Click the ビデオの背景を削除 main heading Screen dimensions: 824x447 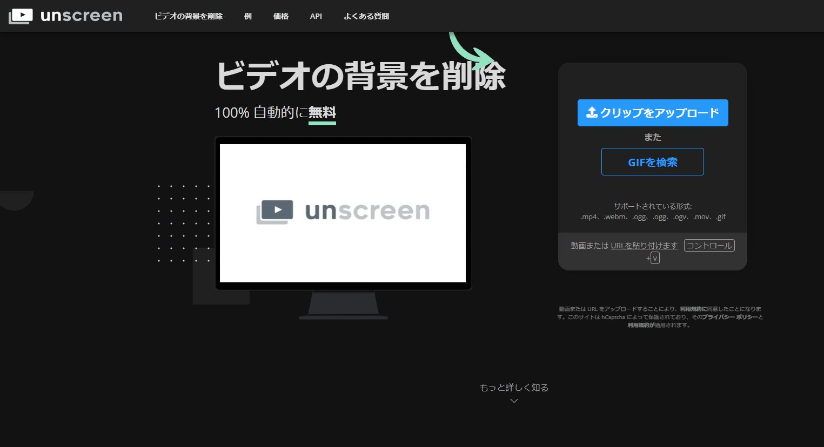(361, 76)
